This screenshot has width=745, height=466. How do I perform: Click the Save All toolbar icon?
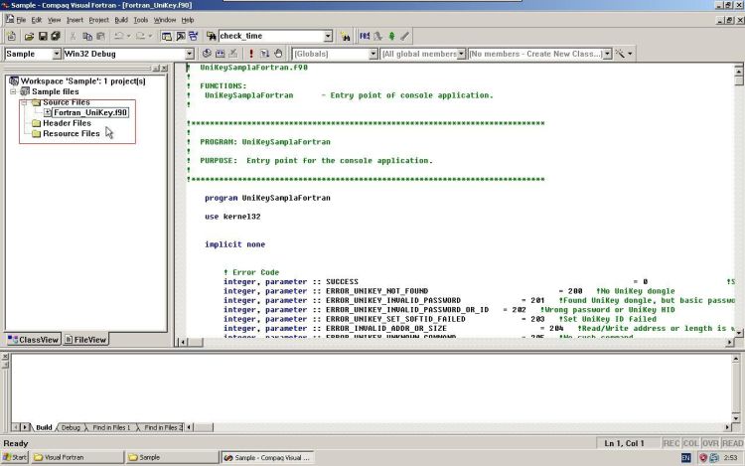56,36
